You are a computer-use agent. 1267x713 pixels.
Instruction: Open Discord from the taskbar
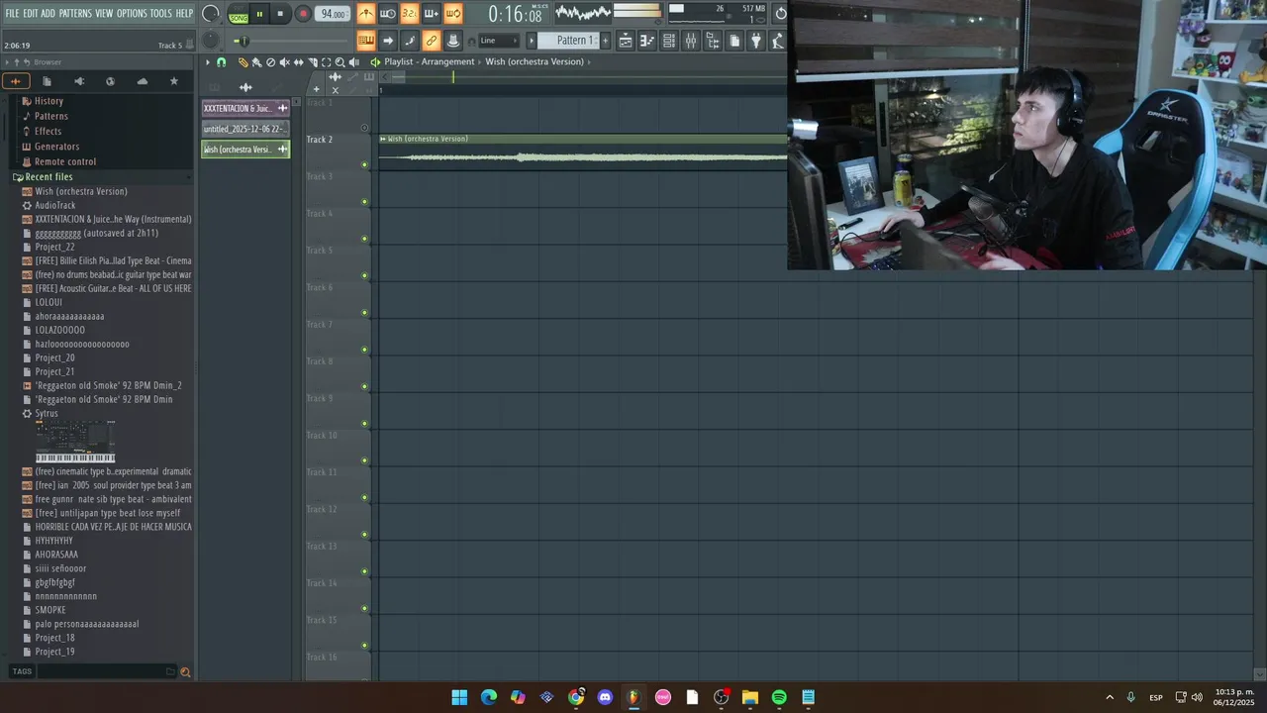(605, 697)
